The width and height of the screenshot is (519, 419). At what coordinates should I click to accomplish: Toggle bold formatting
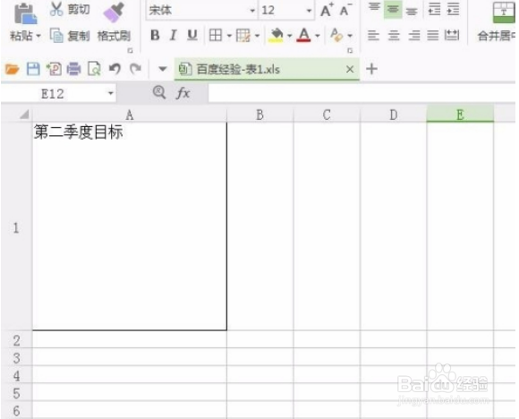coord(155,35)
